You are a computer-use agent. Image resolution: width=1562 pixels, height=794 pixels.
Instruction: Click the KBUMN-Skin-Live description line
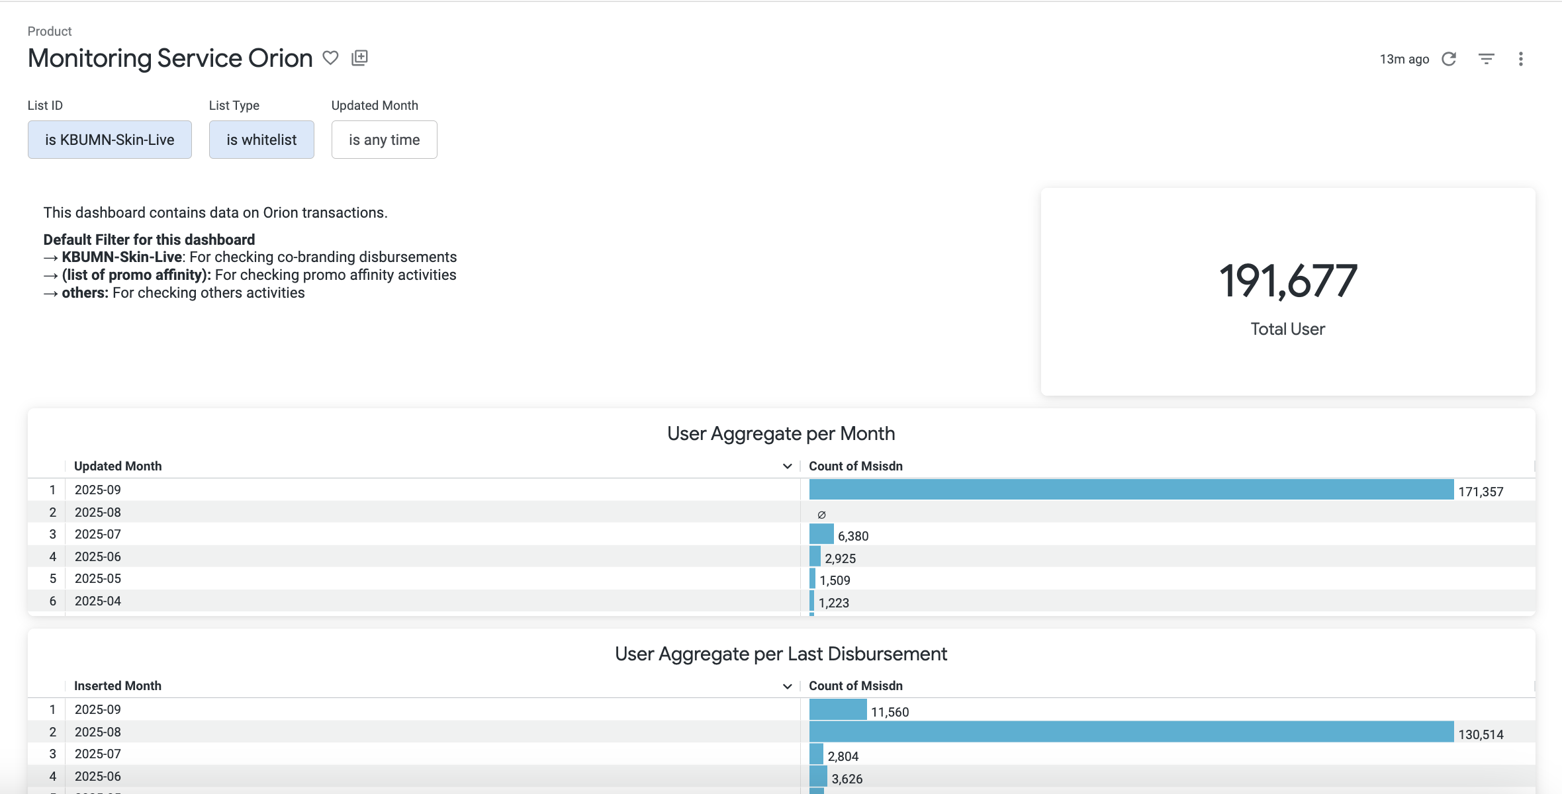(x=250, y=257)
